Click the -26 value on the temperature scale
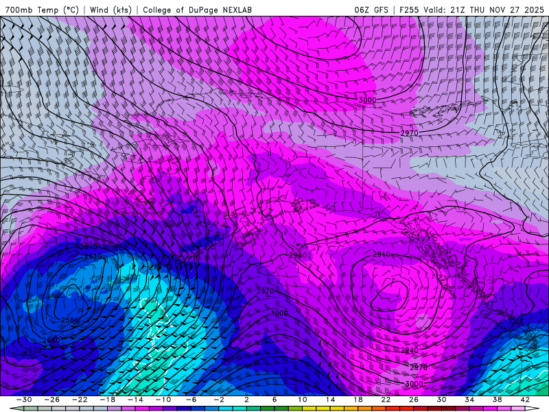This screenshot has height=412, width=549. tap(52, 400)
